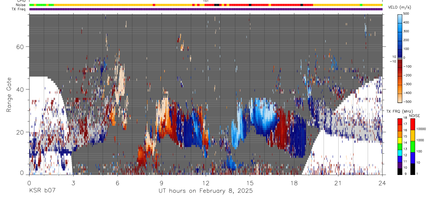Image resolution: width=430 pixels, height=198 pixels.
Task: Click the '-400' velocity tick label
Action: tap(407, 93)
